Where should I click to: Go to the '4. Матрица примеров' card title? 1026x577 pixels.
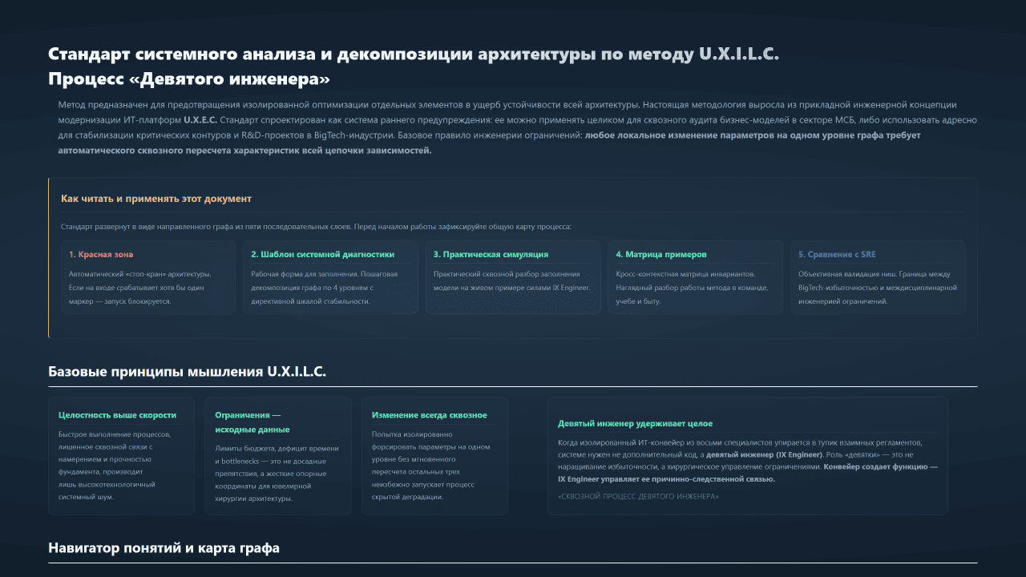tap(661, 255)
